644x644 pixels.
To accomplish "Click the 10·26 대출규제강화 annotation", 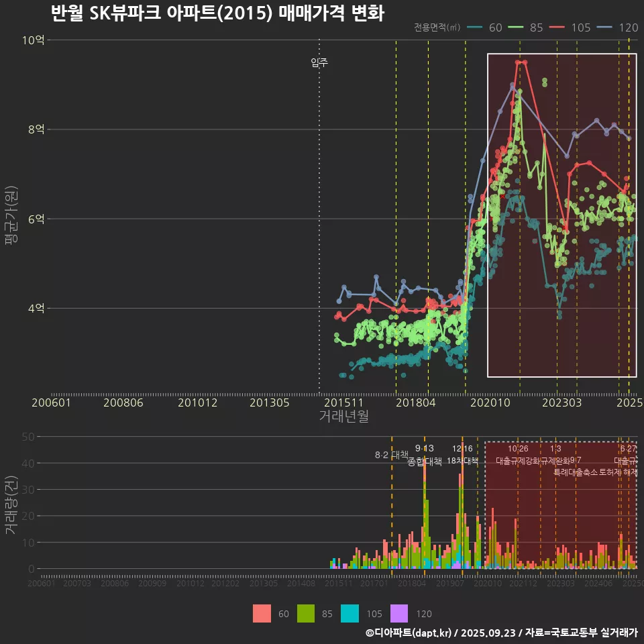I will coord(518,455).
